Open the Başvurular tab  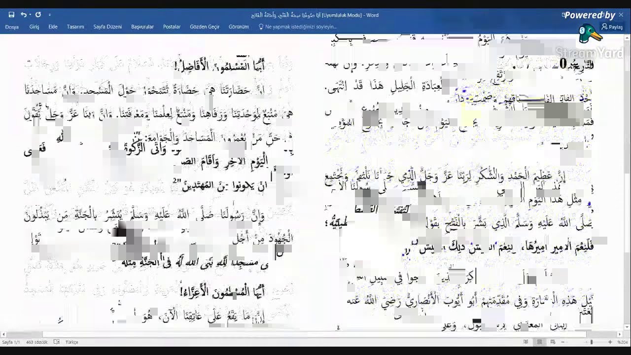(142, 27)
